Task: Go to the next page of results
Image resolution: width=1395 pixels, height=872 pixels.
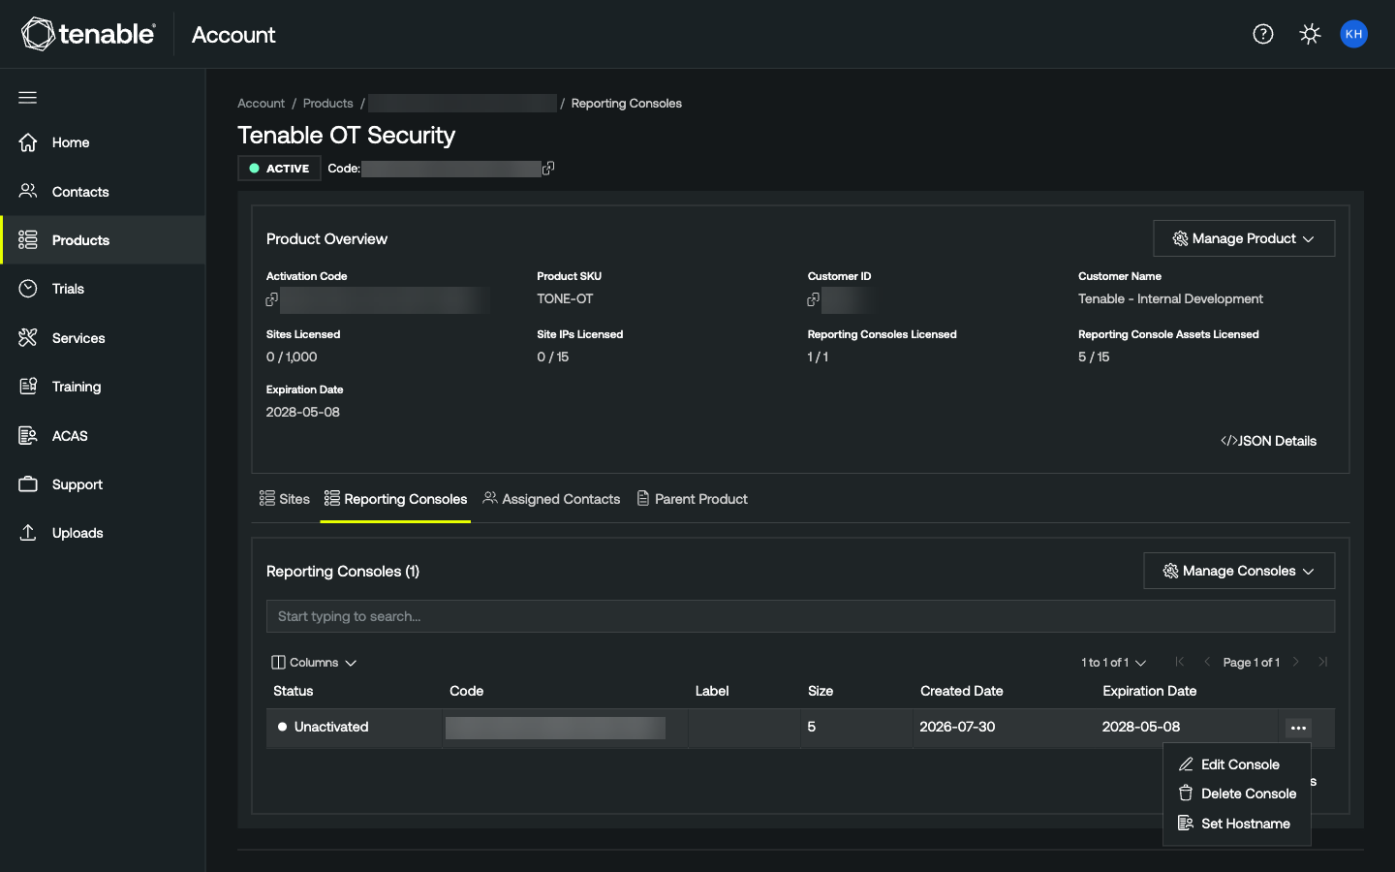Action: point(1295,663)
